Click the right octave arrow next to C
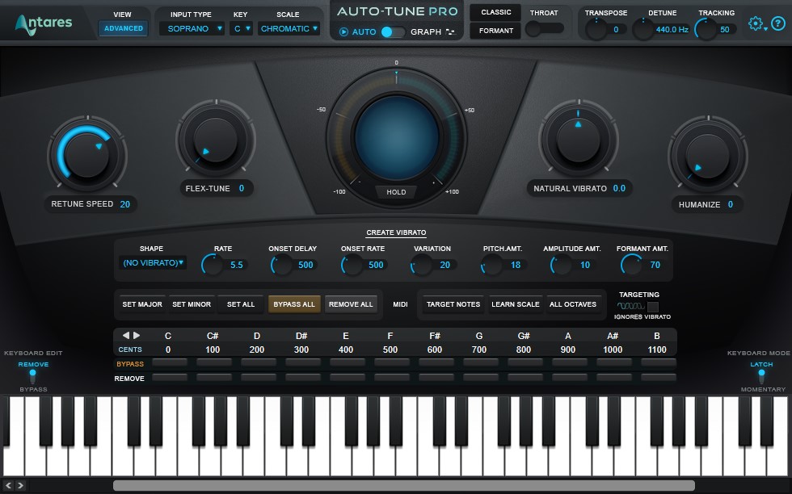The height and width of the screenshot is (494, 792). click(x=137, y=335)
